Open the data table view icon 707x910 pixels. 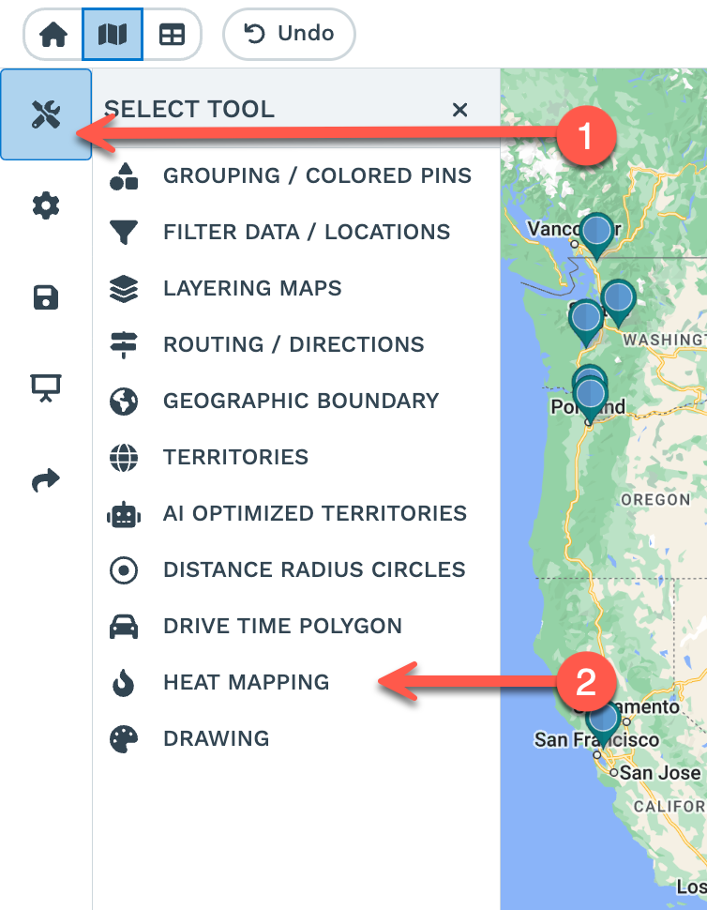(x=172, y=35)
